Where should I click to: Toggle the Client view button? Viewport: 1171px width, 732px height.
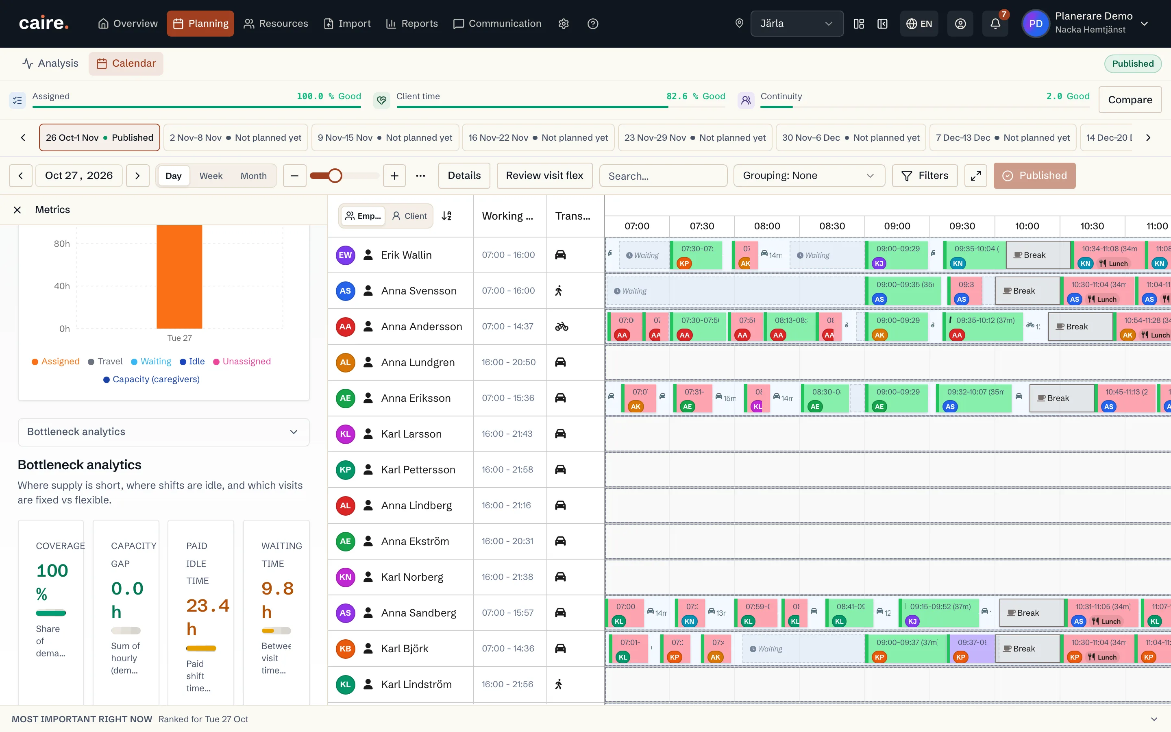(x=409, y=216)
